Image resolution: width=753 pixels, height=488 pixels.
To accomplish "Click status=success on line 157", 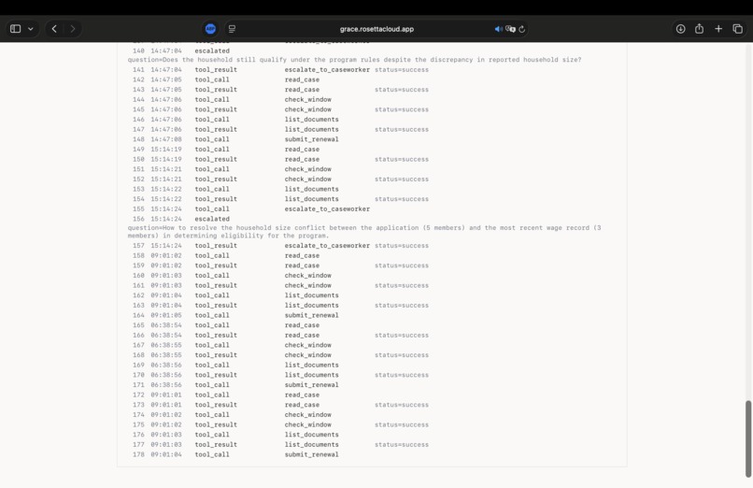I will 402,246.
